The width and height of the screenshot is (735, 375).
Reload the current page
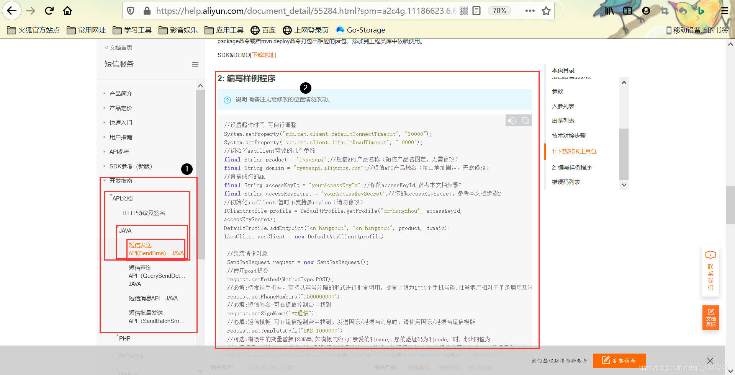[49, 11]
